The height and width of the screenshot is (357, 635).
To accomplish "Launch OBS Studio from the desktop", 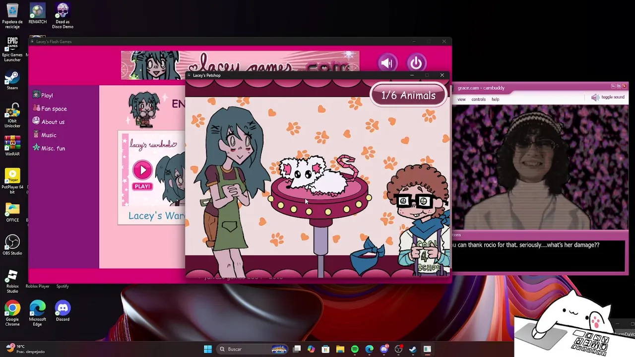I will [x=12, y=245].
